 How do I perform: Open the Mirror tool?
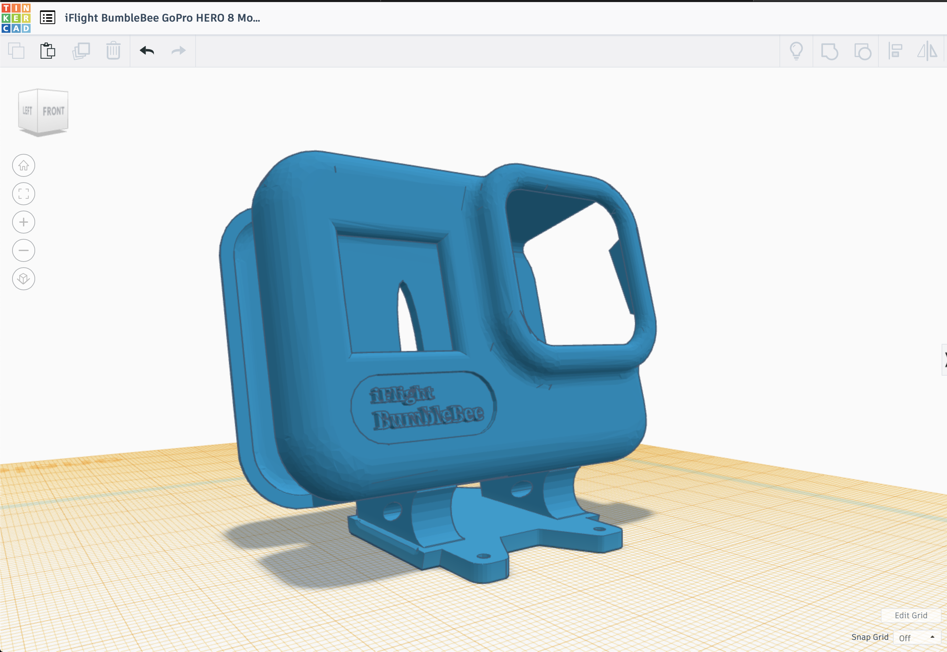tap(927, 51)
